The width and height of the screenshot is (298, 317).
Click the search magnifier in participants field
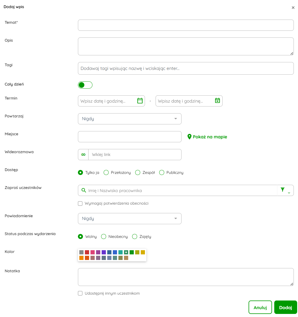pos(84,190)
